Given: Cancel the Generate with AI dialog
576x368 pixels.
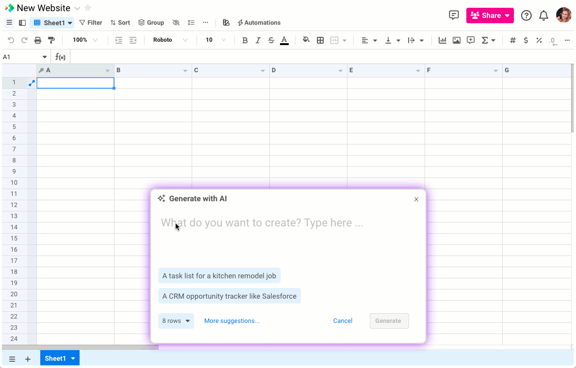Looking at the screenshot, I should click(343, 320).
